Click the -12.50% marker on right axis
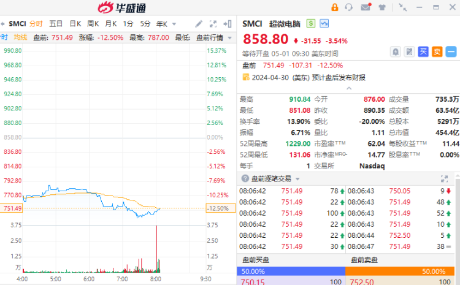 [x=221, y=208]
